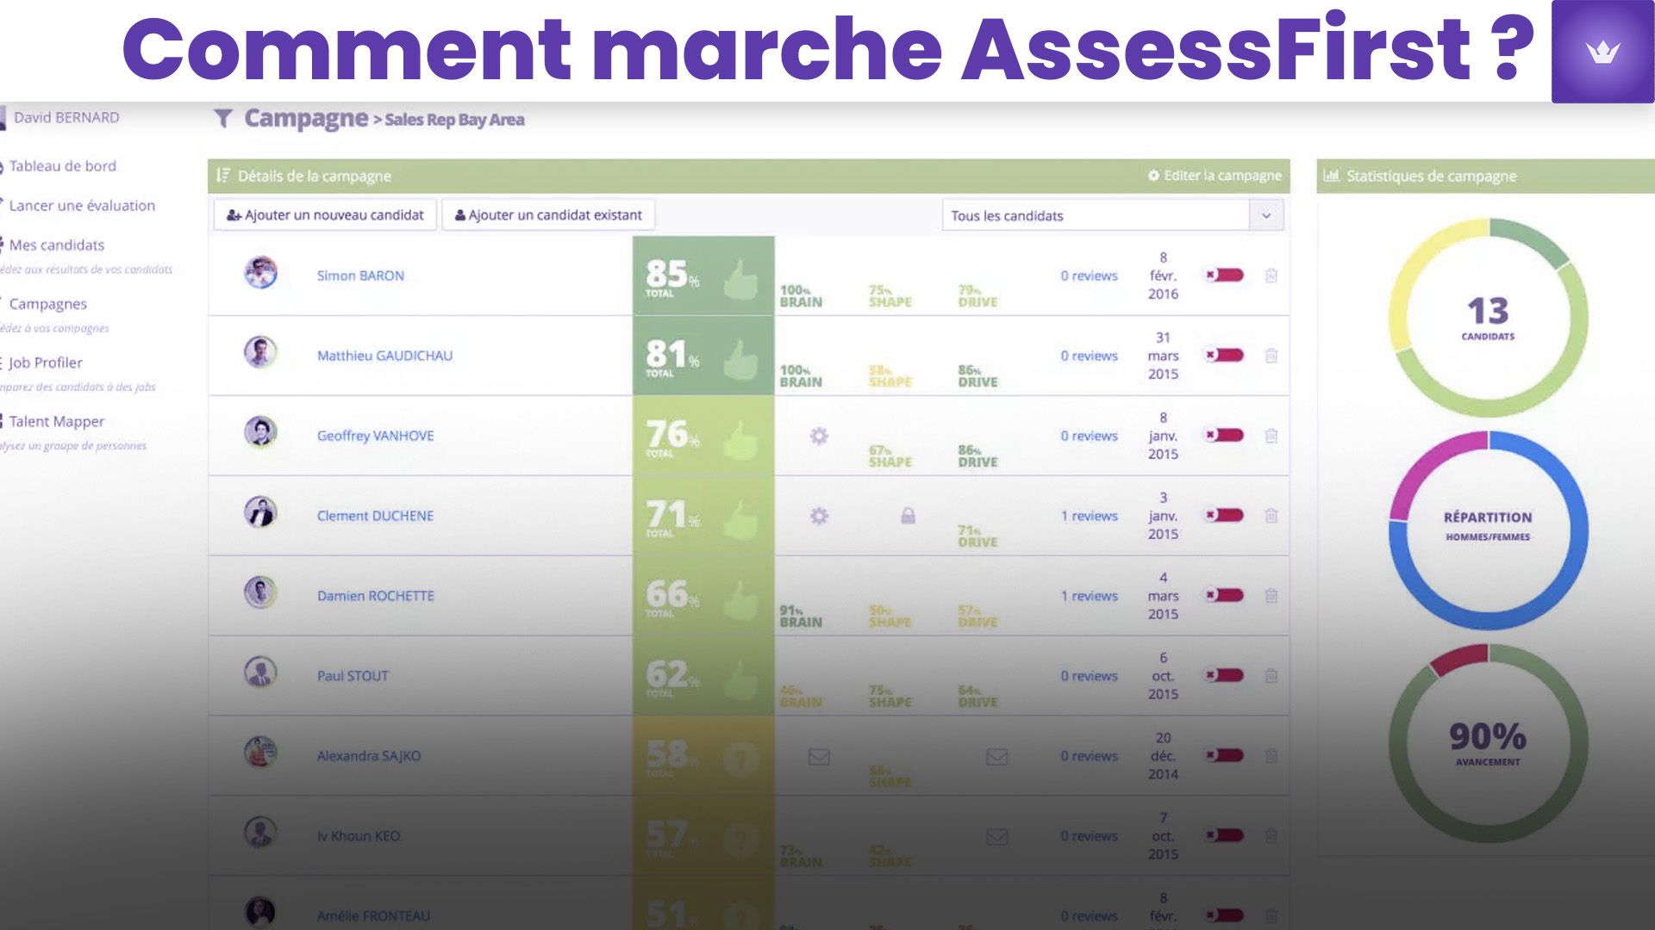Click the thumbs-up icon for Matthieu GAUDICHAU

click(x=740, y=359)
